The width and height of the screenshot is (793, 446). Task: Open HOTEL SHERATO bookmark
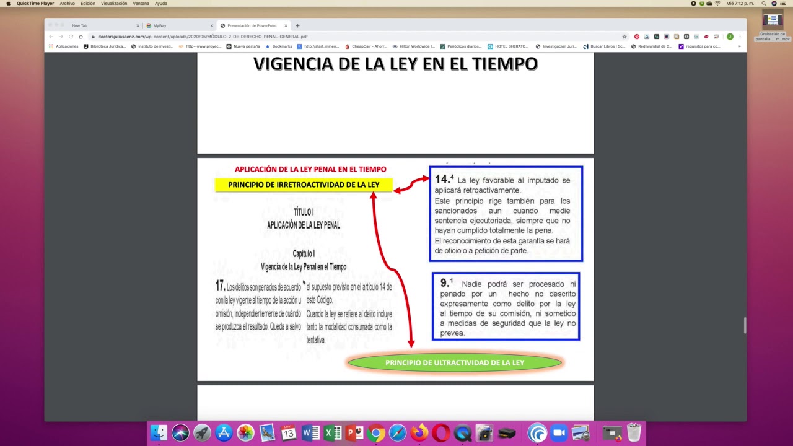(508, 46)
